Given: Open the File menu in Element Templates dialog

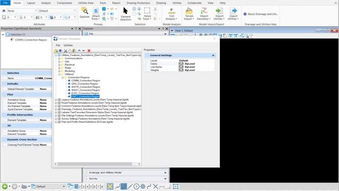Looking at the screenshot, I should pos(58,45).
